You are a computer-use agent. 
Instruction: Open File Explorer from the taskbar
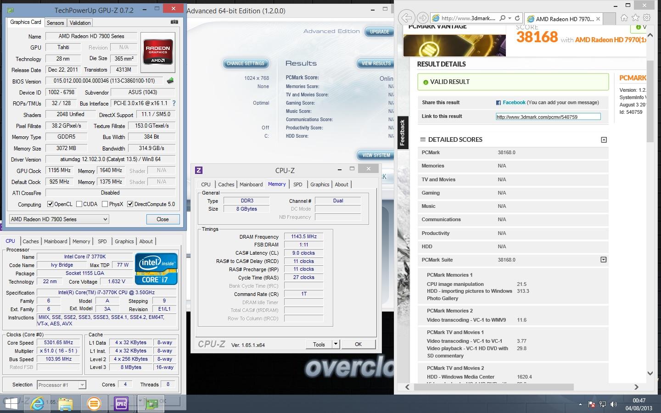[65, 404]
